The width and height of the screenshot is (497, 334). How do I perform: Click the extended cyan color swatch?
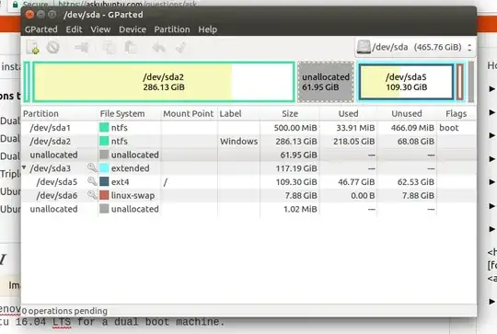click(x=104, y=168)
